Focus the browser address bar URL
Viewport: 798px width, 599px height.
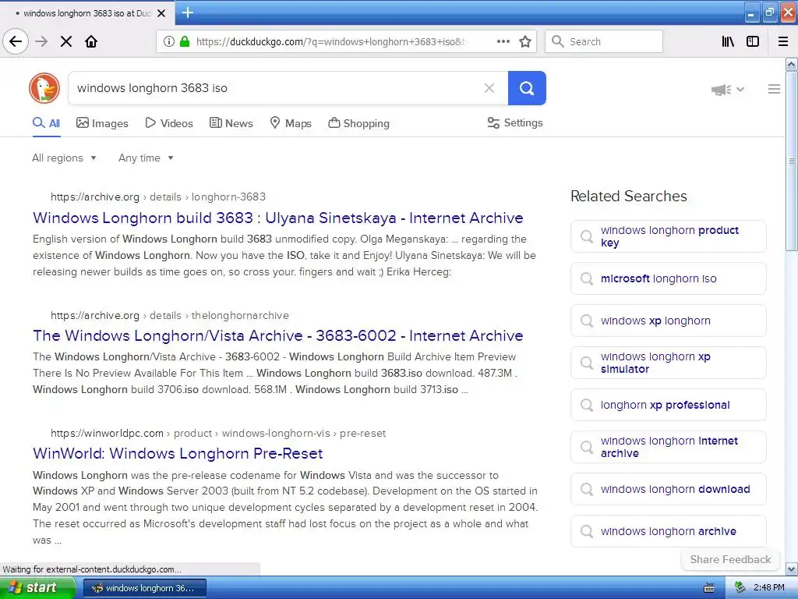click(330, 42)
